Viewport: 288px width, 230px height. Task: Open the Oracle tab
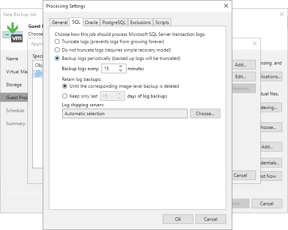(91, 23)
